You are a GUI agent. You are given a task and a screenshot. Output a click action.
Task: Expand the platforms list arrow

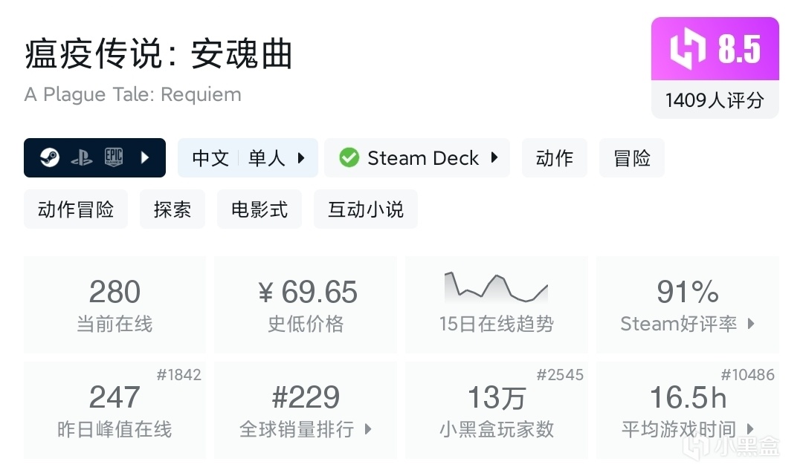coord(145,158)
